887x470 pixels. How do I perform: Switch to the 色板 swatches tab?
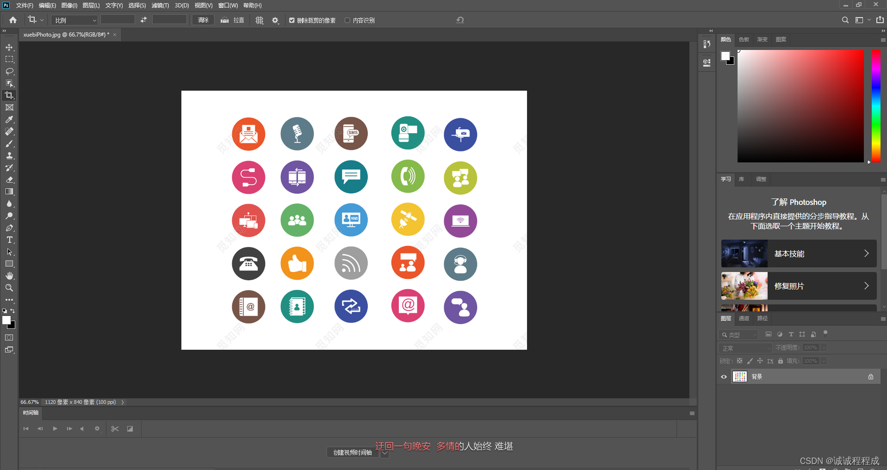[x=744, y=39]
